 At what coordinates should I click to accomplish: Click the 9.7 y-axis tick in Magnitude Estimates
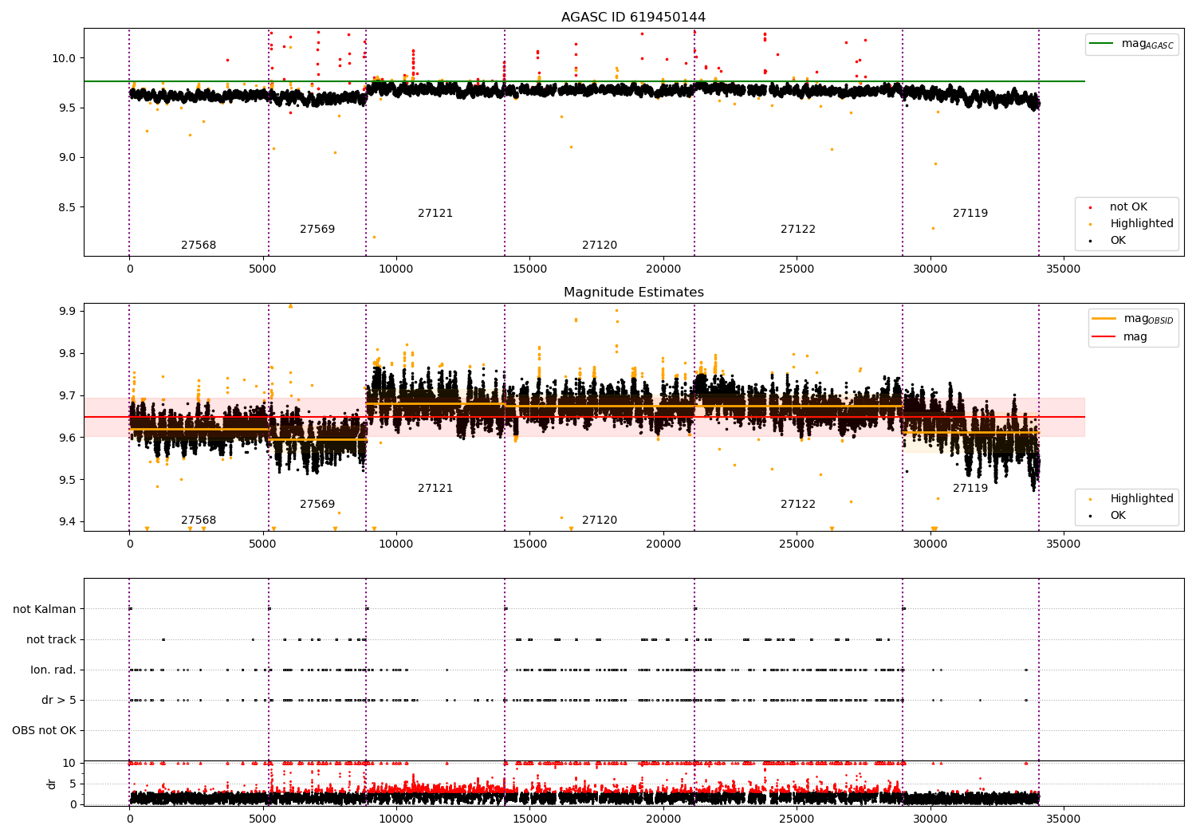(x=69, y=395)
